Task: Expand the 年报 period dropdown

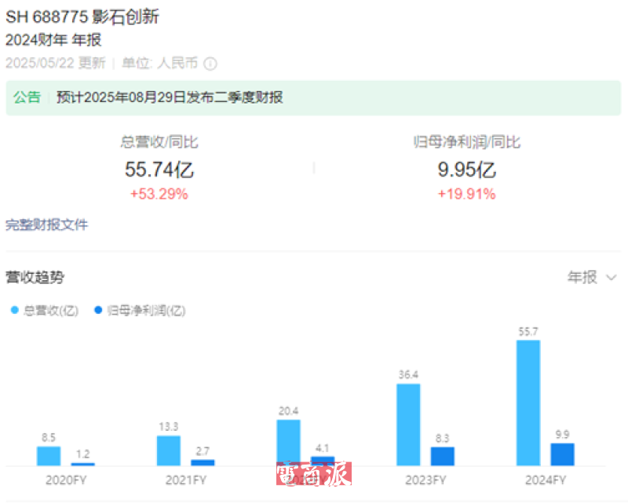Action: point(592,277)
